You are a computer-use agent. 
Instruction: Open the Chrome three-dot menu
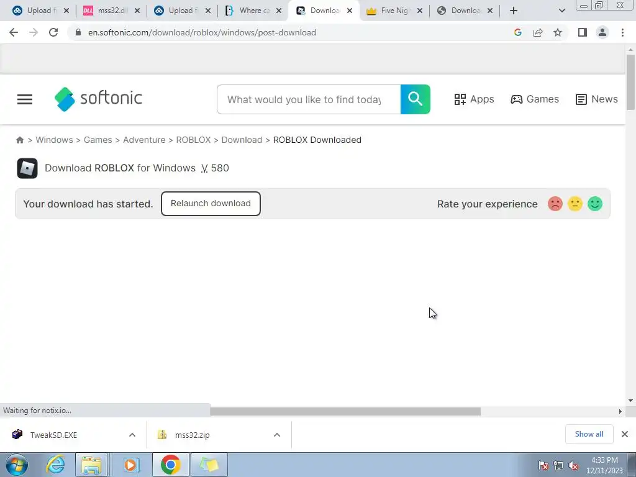[x=622, y=32]
